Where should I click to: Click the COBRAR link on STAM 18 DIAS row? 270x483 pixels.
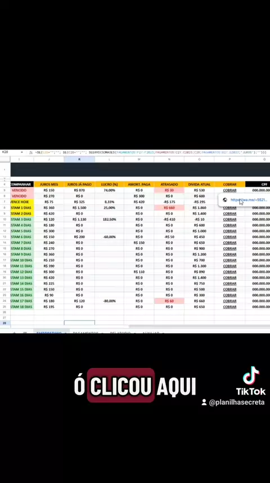click(x=229, y=307)
